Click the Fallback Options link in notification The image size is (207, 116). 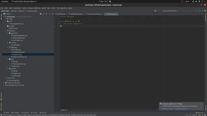(x=181, y=109)
